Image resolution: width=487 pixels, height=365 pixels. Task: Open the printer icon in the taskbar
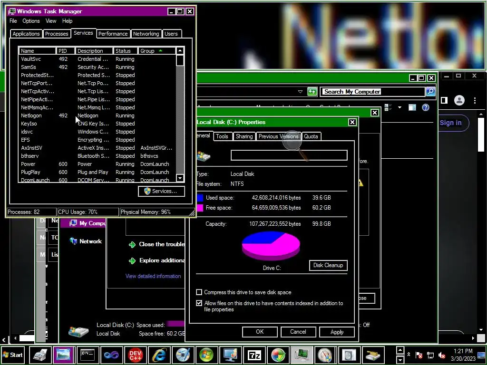[40, 355]
